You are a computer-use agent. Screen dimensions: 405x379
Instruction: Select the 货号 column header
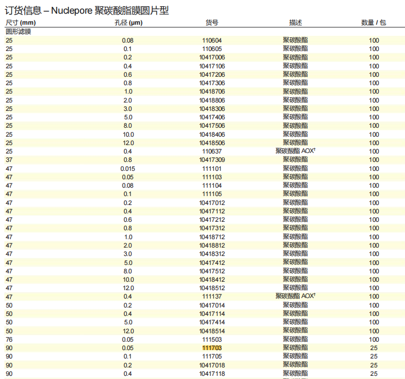click(212, 23)
